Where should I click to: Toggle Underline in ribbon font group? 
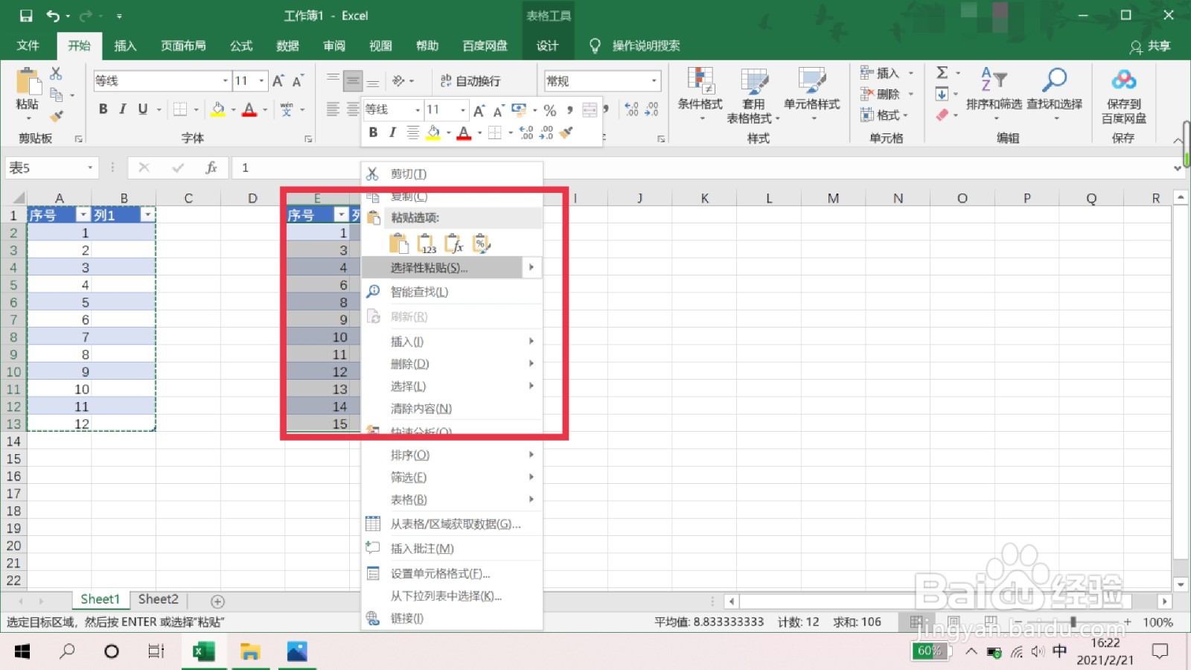click(x=143, y=109)
